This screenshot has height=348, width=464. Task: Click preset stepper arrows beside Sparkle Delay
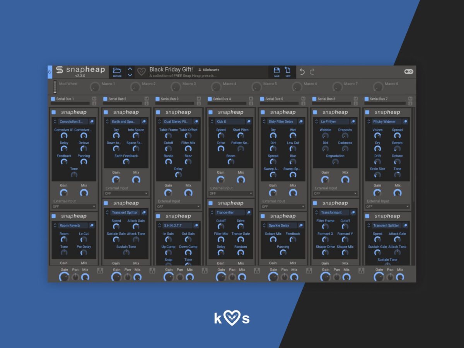tap(264, 225)
